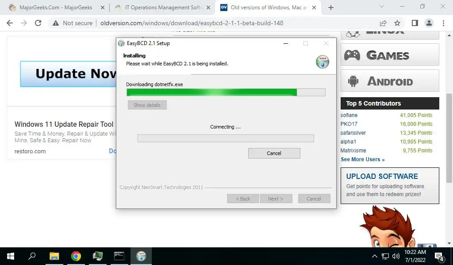Click the empty connecting progress bar
The width and height of the screenshot is (453, 265).
pos(226,138)
